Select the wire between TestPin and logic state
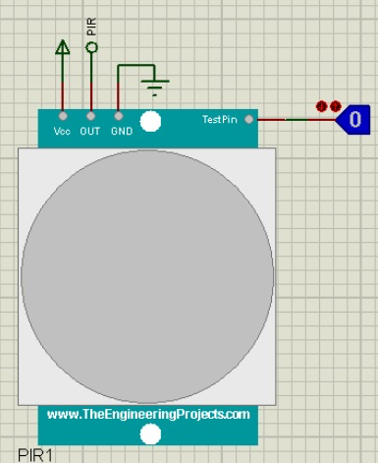The width and height of the screenshot is (378, 463). point(297,120)
